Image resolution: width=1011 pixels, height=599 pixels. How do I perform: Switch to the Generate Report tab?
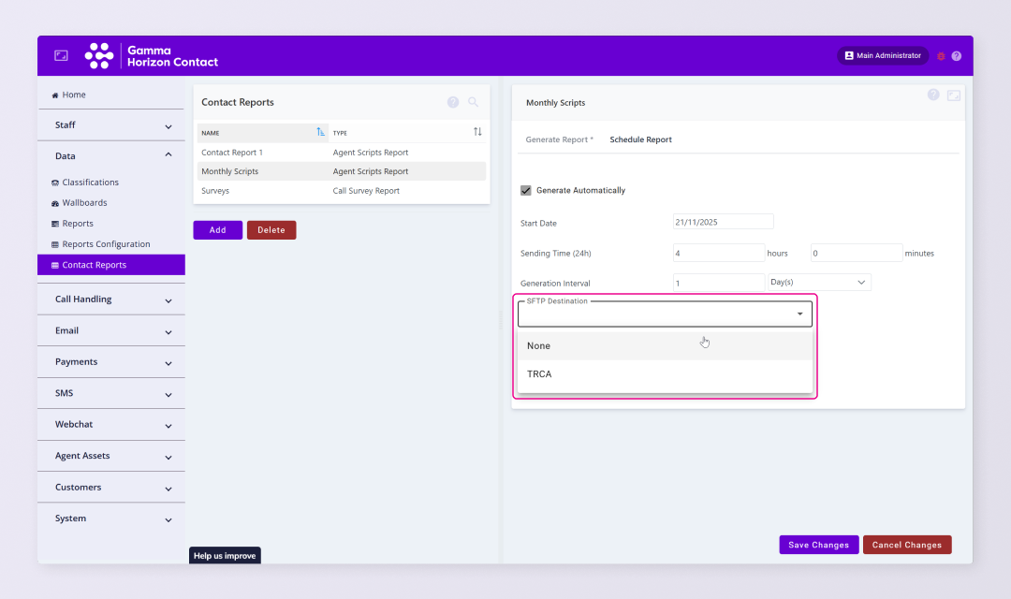(559, 139)
